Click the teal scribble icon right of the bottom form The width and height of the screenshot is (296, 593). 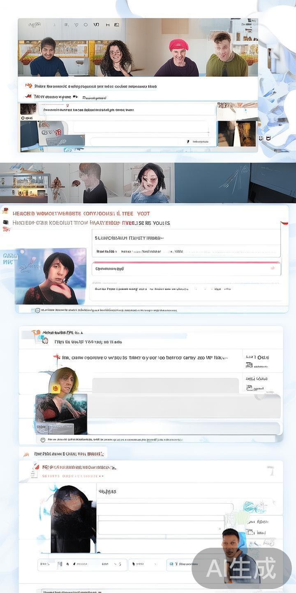click(251, 506)
